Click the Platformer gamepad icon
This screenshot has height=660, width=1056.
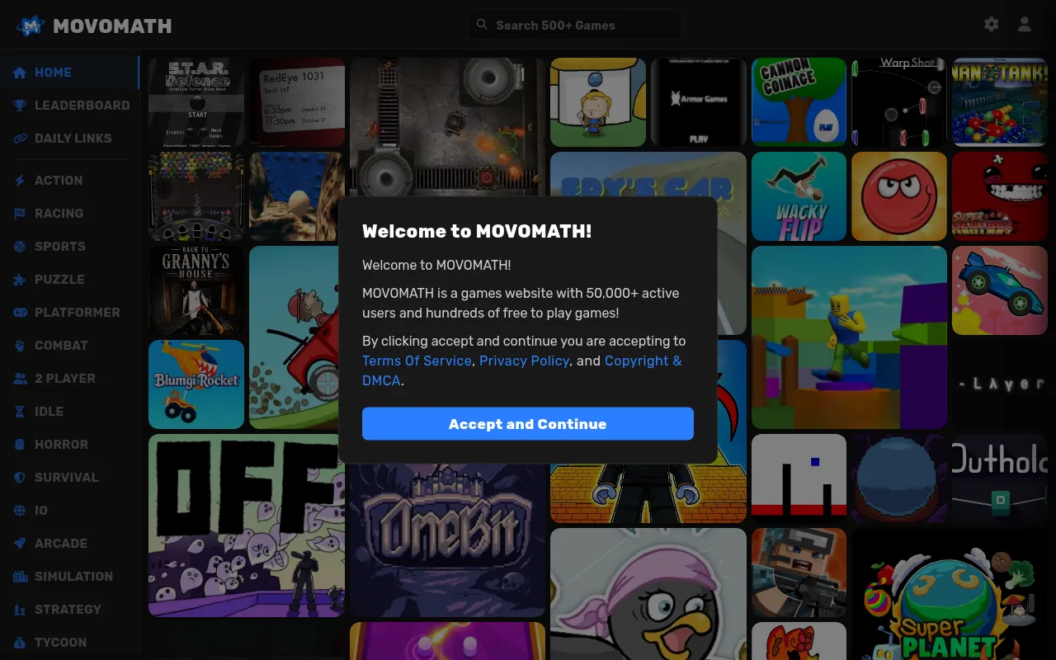coord(20,313)
